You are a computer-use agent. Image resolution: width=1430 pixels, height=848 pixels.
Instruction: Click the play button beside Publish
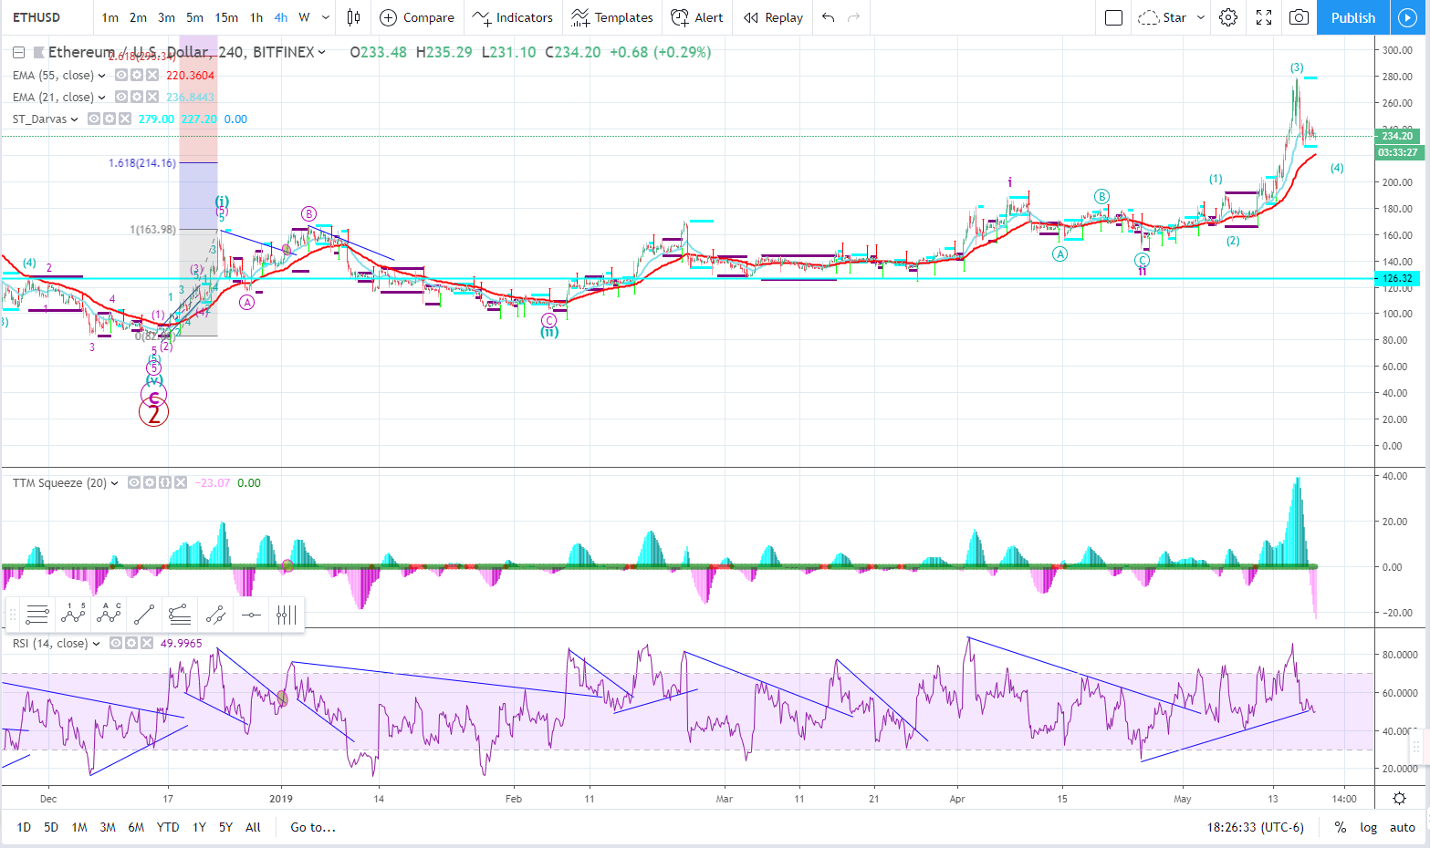click(x=1406, y=17)
